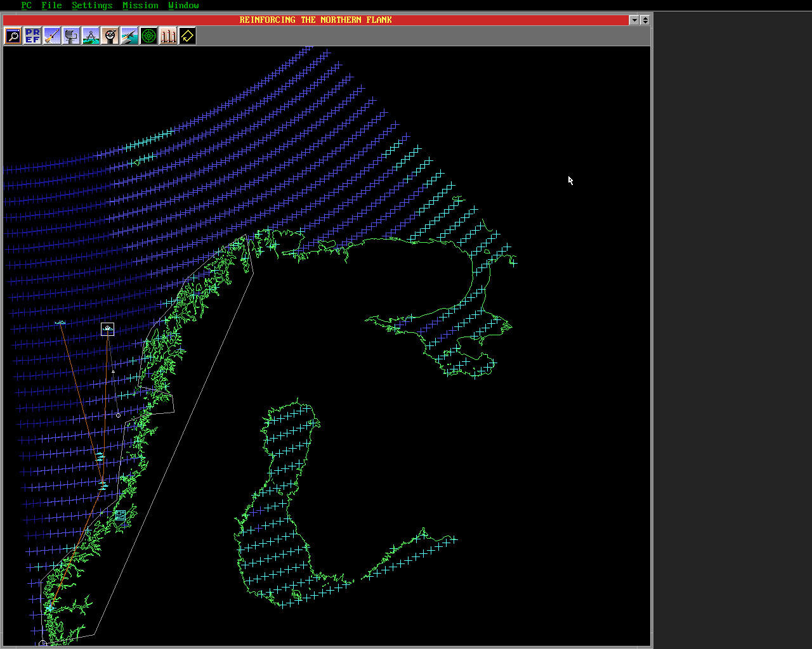Image resolution: width=812 pixels, height=649 pixels.
Task: Select the boxed ship unit on map
Action: 108,329
